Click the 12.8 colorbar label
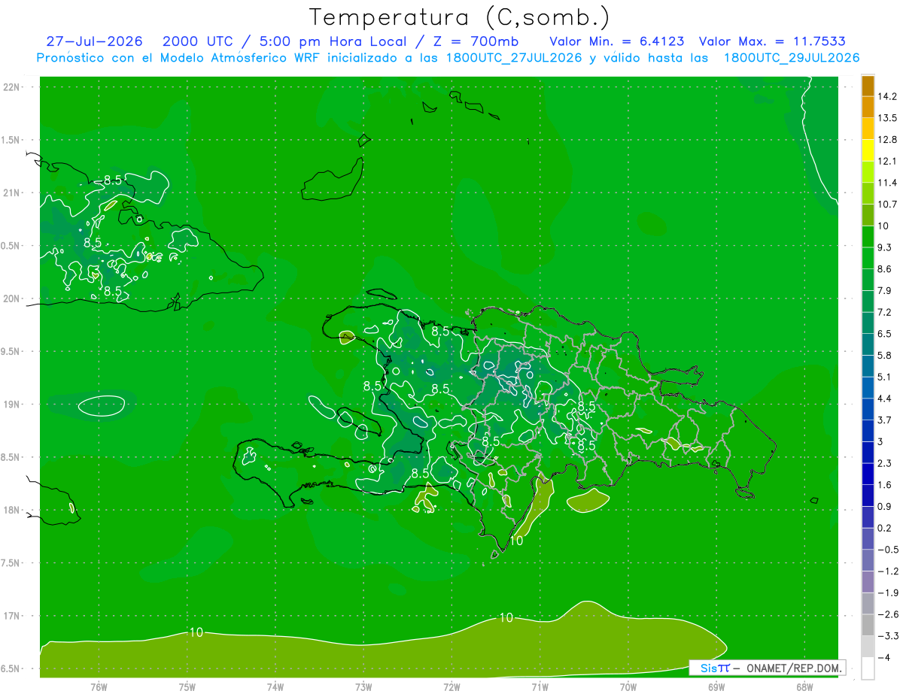903x697 pixels. (x=887, y=140)
